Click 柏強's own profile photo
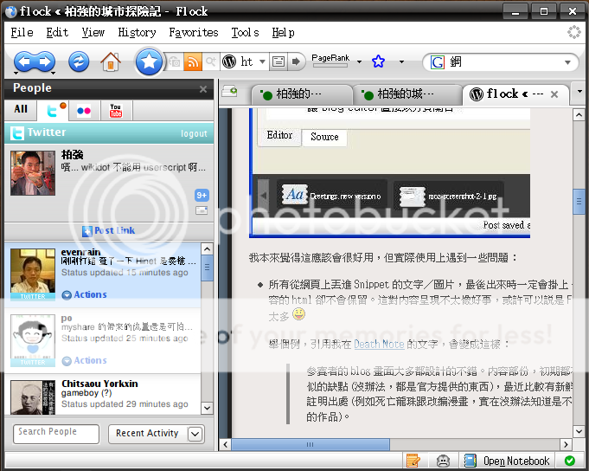Screen dimensions: 589x471 pos(33,173)
